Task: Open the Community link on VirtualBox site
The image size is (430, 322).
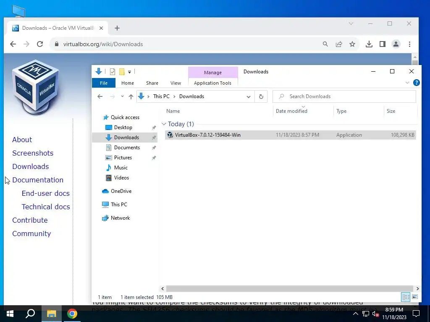Action: coord(31,234)
